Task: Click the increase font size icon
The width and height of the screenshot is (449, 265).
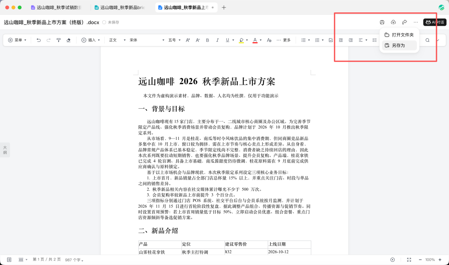Action: tap(188, 40)
